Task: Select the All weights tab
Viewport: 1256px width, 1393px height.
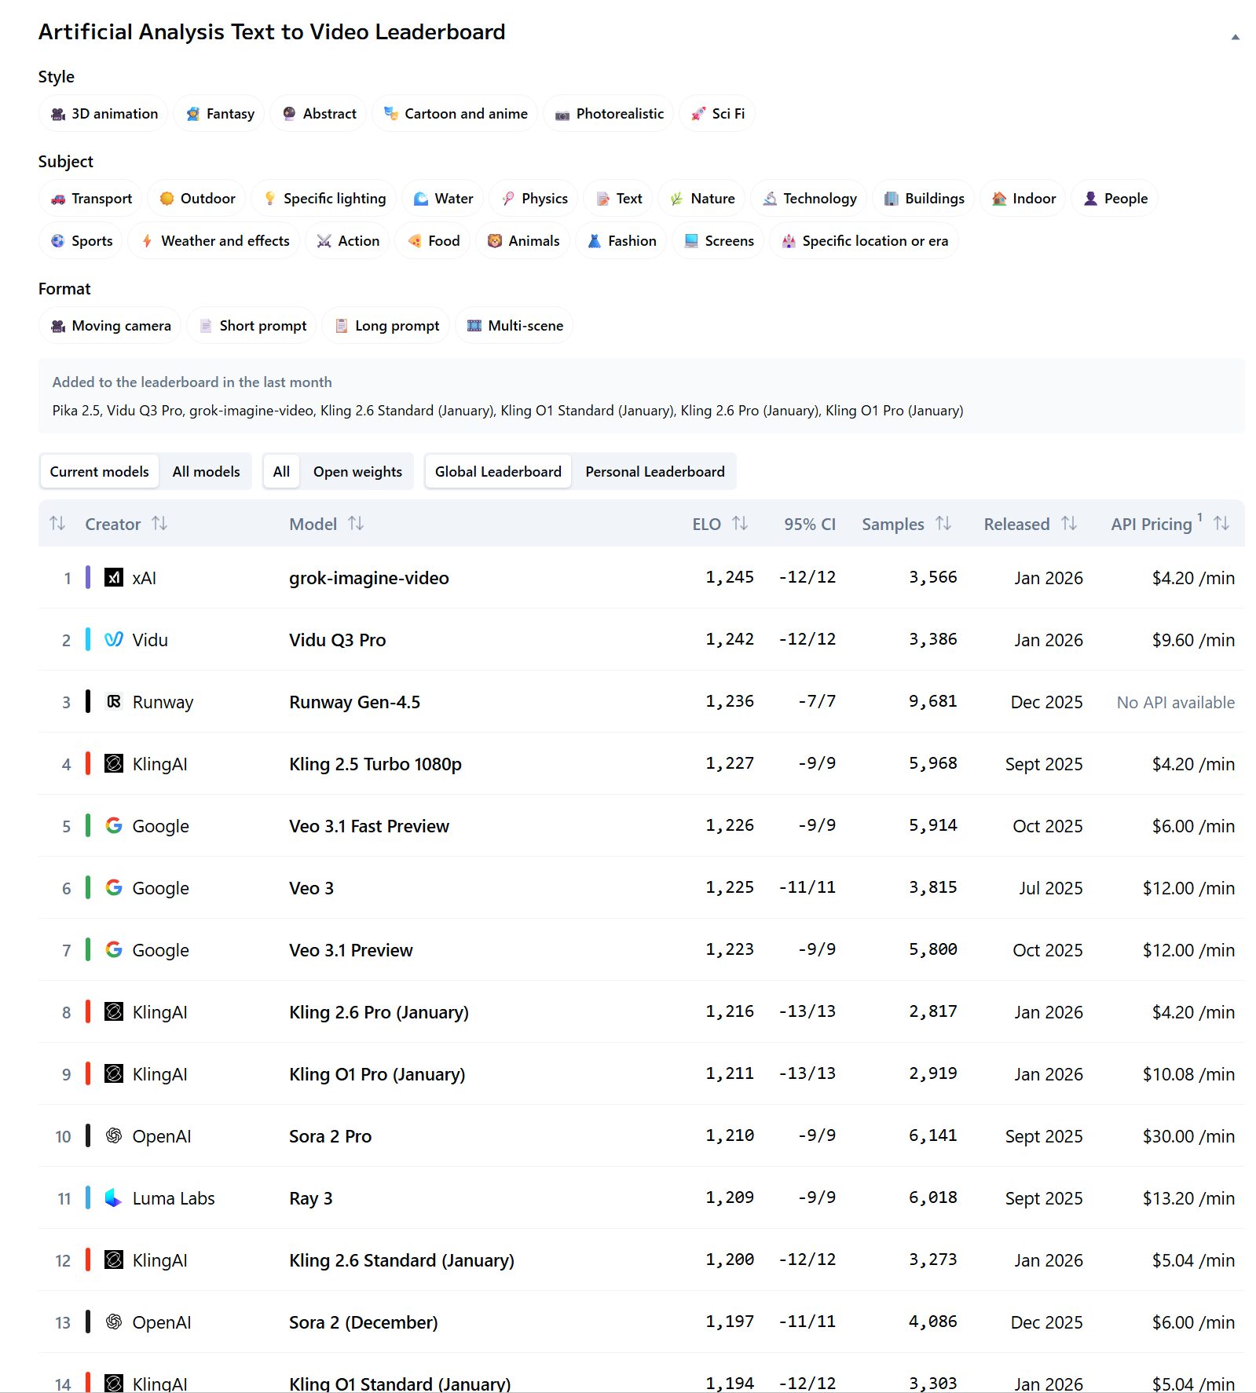Action: pos(281,472)
